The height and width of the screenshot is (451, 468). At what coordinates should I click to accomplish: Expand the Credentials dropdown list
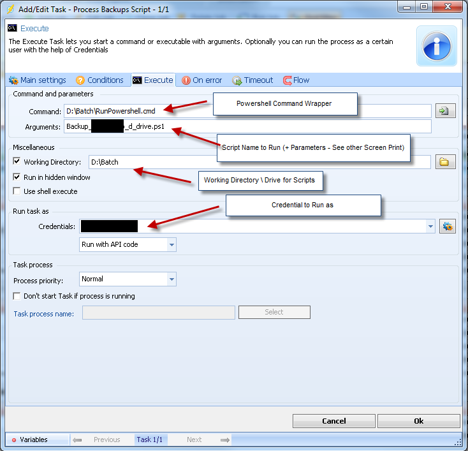click(431, 226)
